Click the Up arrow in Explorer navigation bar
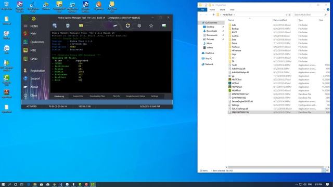The height and width of the screenshot is (187, 333). tap(213, 15)
